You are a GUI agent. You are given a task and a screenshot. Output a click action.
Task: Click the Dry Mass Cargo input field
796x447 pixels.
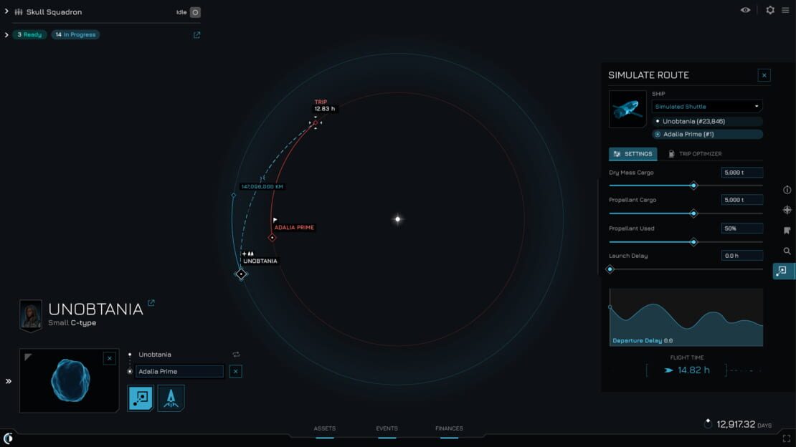pyautogui.click(x=741, y=173)
